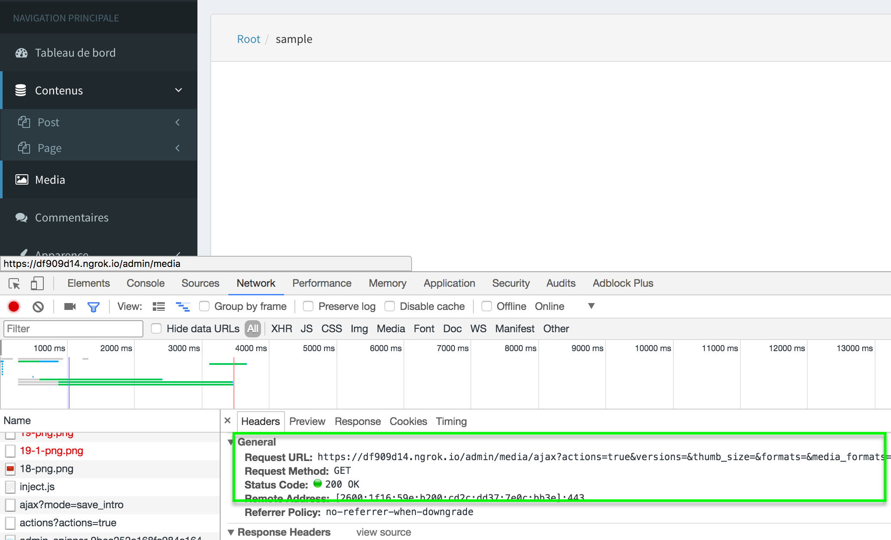
Task: Switch view to use large request rows
Action: coord(158,306)
